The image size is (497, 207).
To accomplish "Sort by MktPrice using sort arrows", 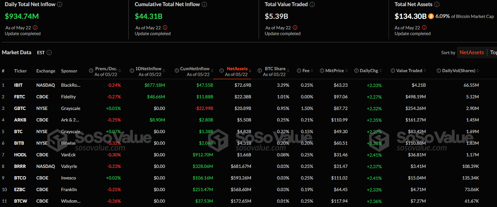I will pyautogui.click(x=346, y=71).
